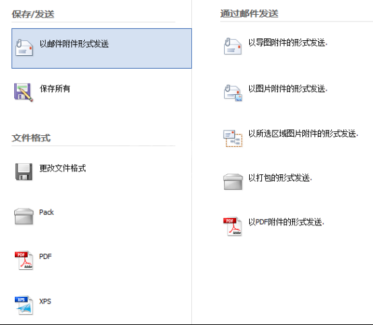
Task: Click the envelope icon for 以邮件附件形式发送
Action: 24,48
